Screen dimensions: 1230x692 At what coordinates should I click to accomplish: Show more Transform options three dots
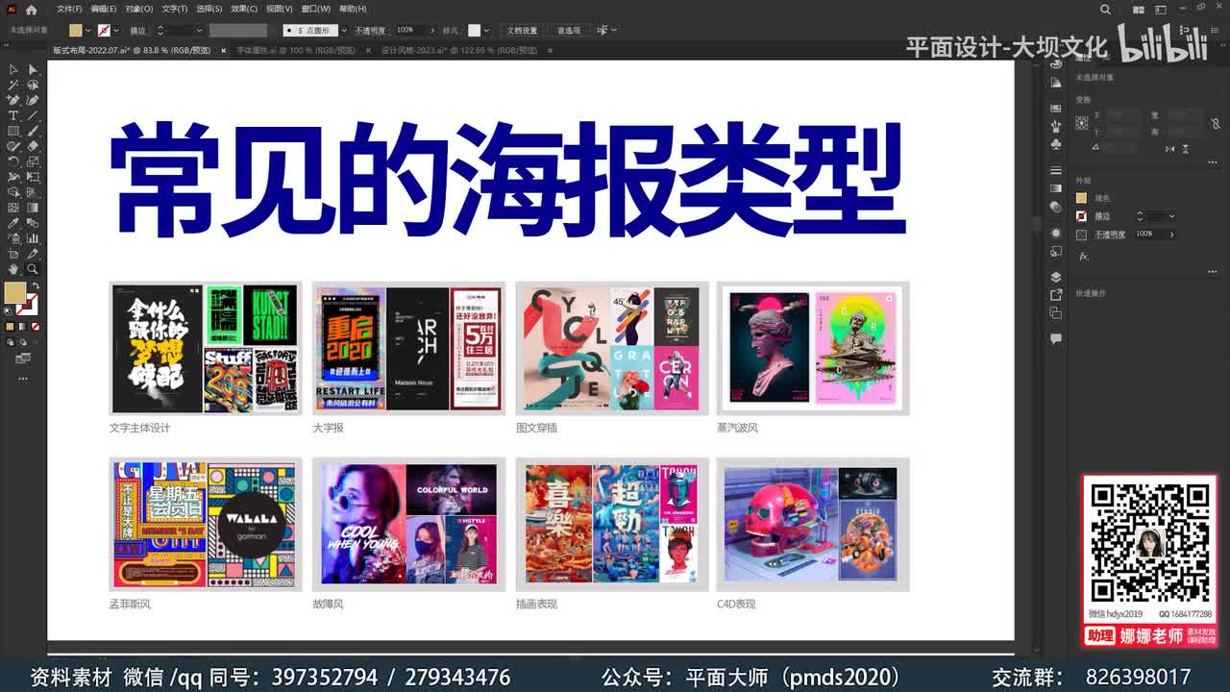coord(1212,162)
